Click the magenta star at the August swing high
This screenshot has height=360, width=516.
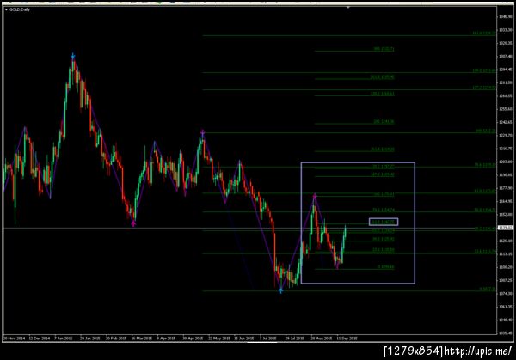coord(315,196)
